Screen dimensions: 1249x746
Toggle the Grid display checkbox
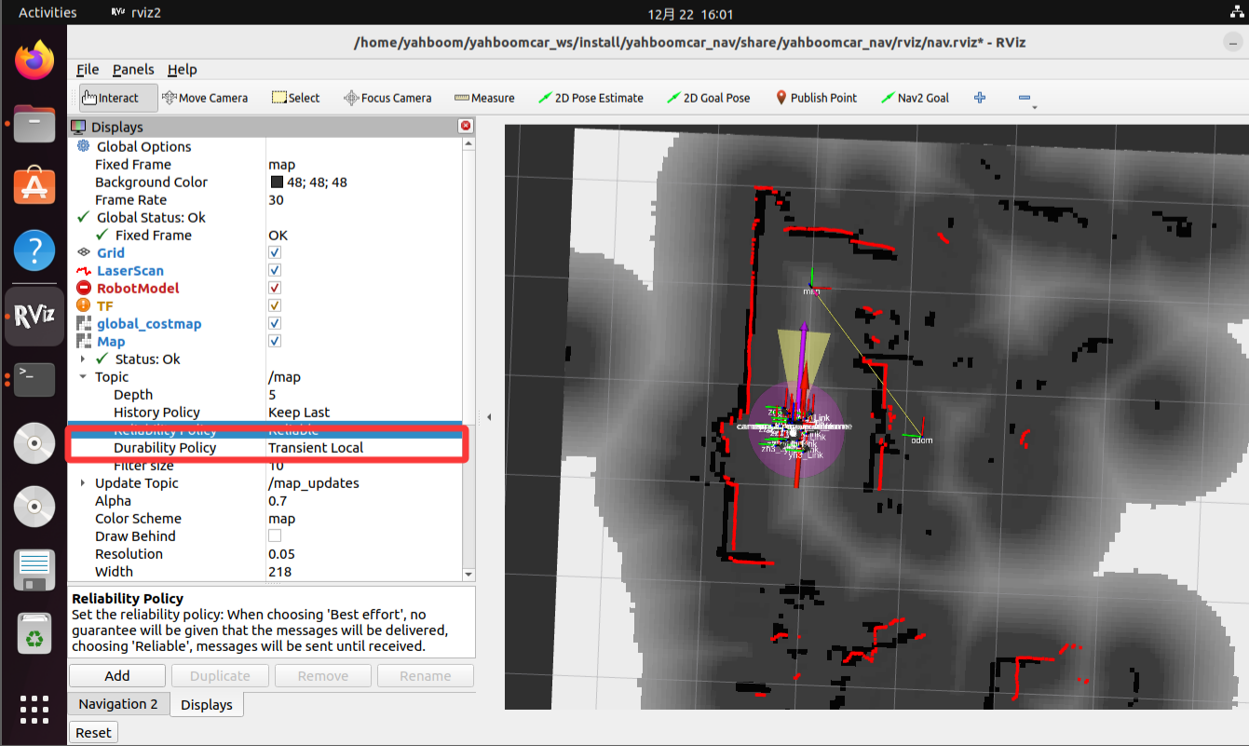(x=275, y=253)
